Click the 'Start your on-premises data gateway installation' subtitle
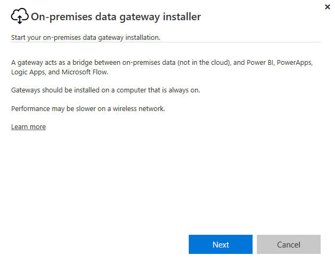 pos(86,37)
